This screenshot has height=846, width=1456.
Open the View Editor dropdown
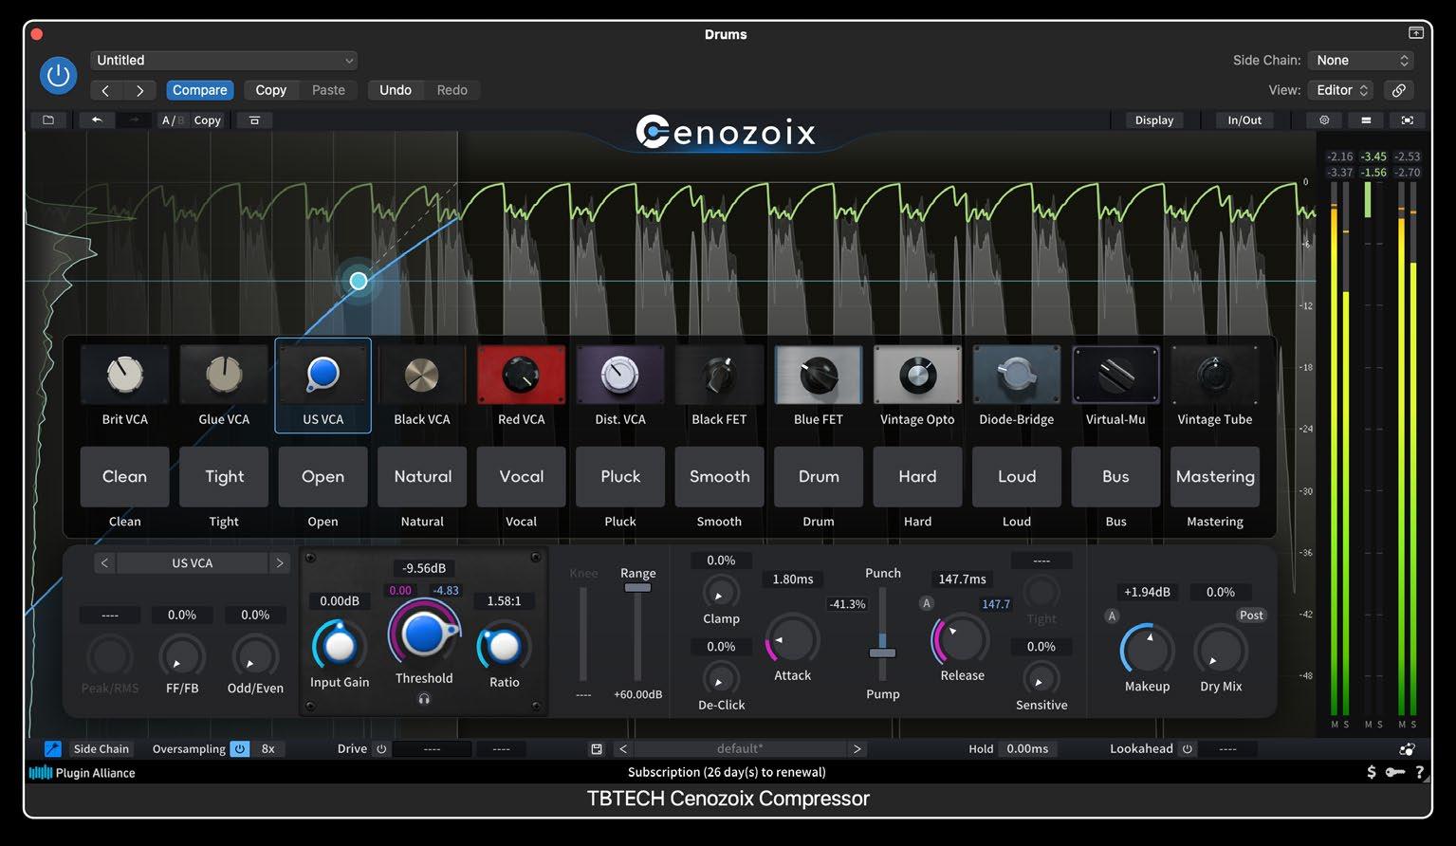(1341, 90)
